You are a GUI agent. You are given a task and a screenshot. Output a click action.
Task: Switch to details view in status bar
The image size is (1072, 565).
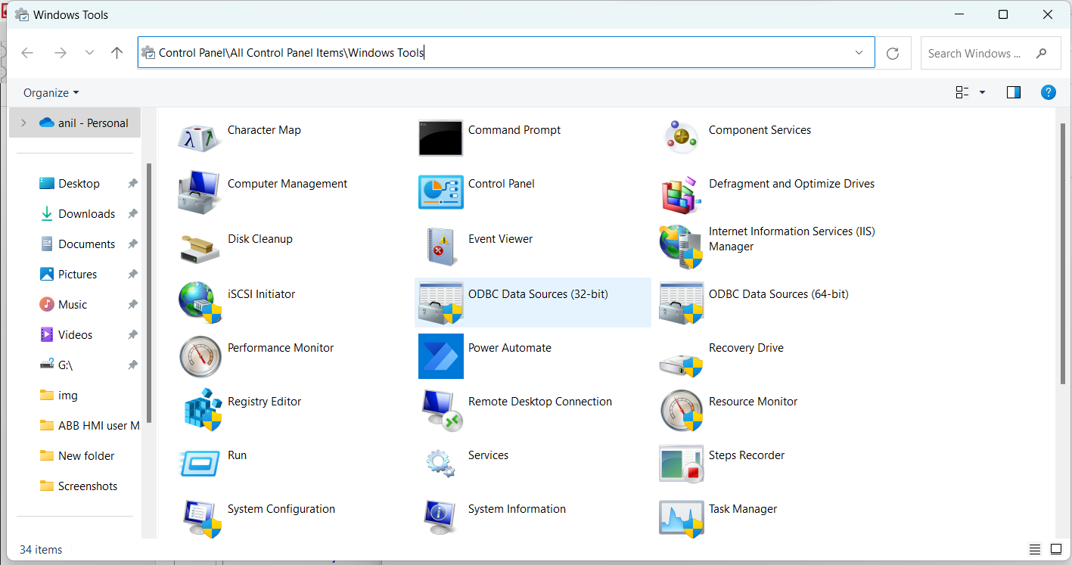[1035, 549]
